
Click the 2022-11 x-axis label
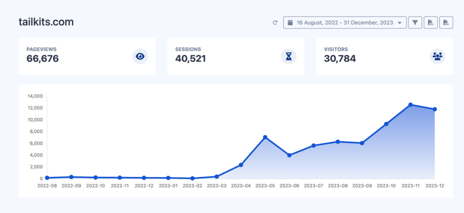pyautogui.click(x=120, y=186)
